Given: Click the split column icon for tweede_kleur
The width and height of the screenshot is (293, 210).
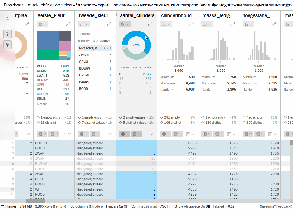Looking at the screenshot, I should point(106,134).
